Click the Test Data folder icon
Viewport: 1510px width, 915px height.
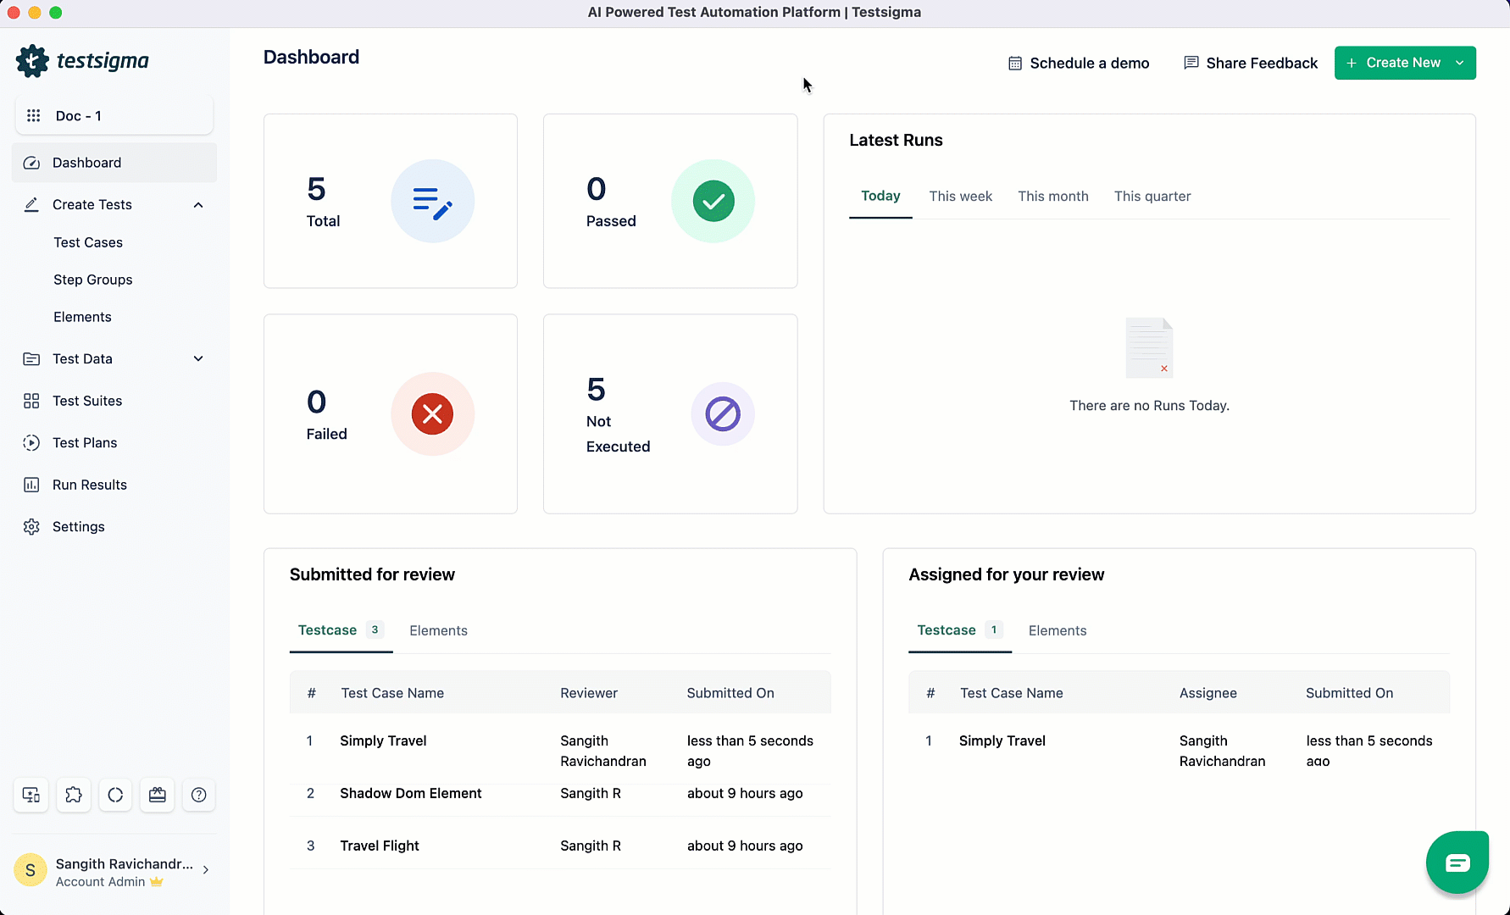31,358
